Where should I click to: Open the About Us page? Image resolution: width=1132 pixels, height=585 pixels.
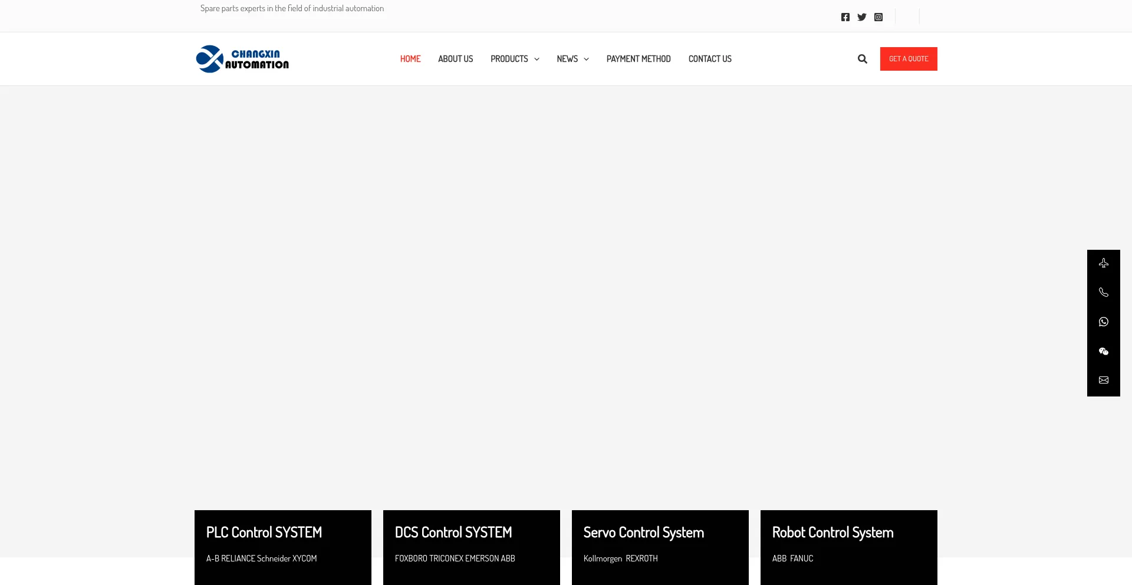(455, 59)
